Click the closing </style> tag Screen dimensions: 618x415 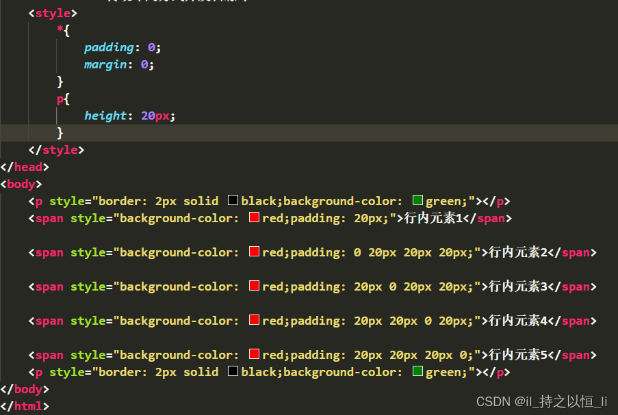[x=56, y=150]
